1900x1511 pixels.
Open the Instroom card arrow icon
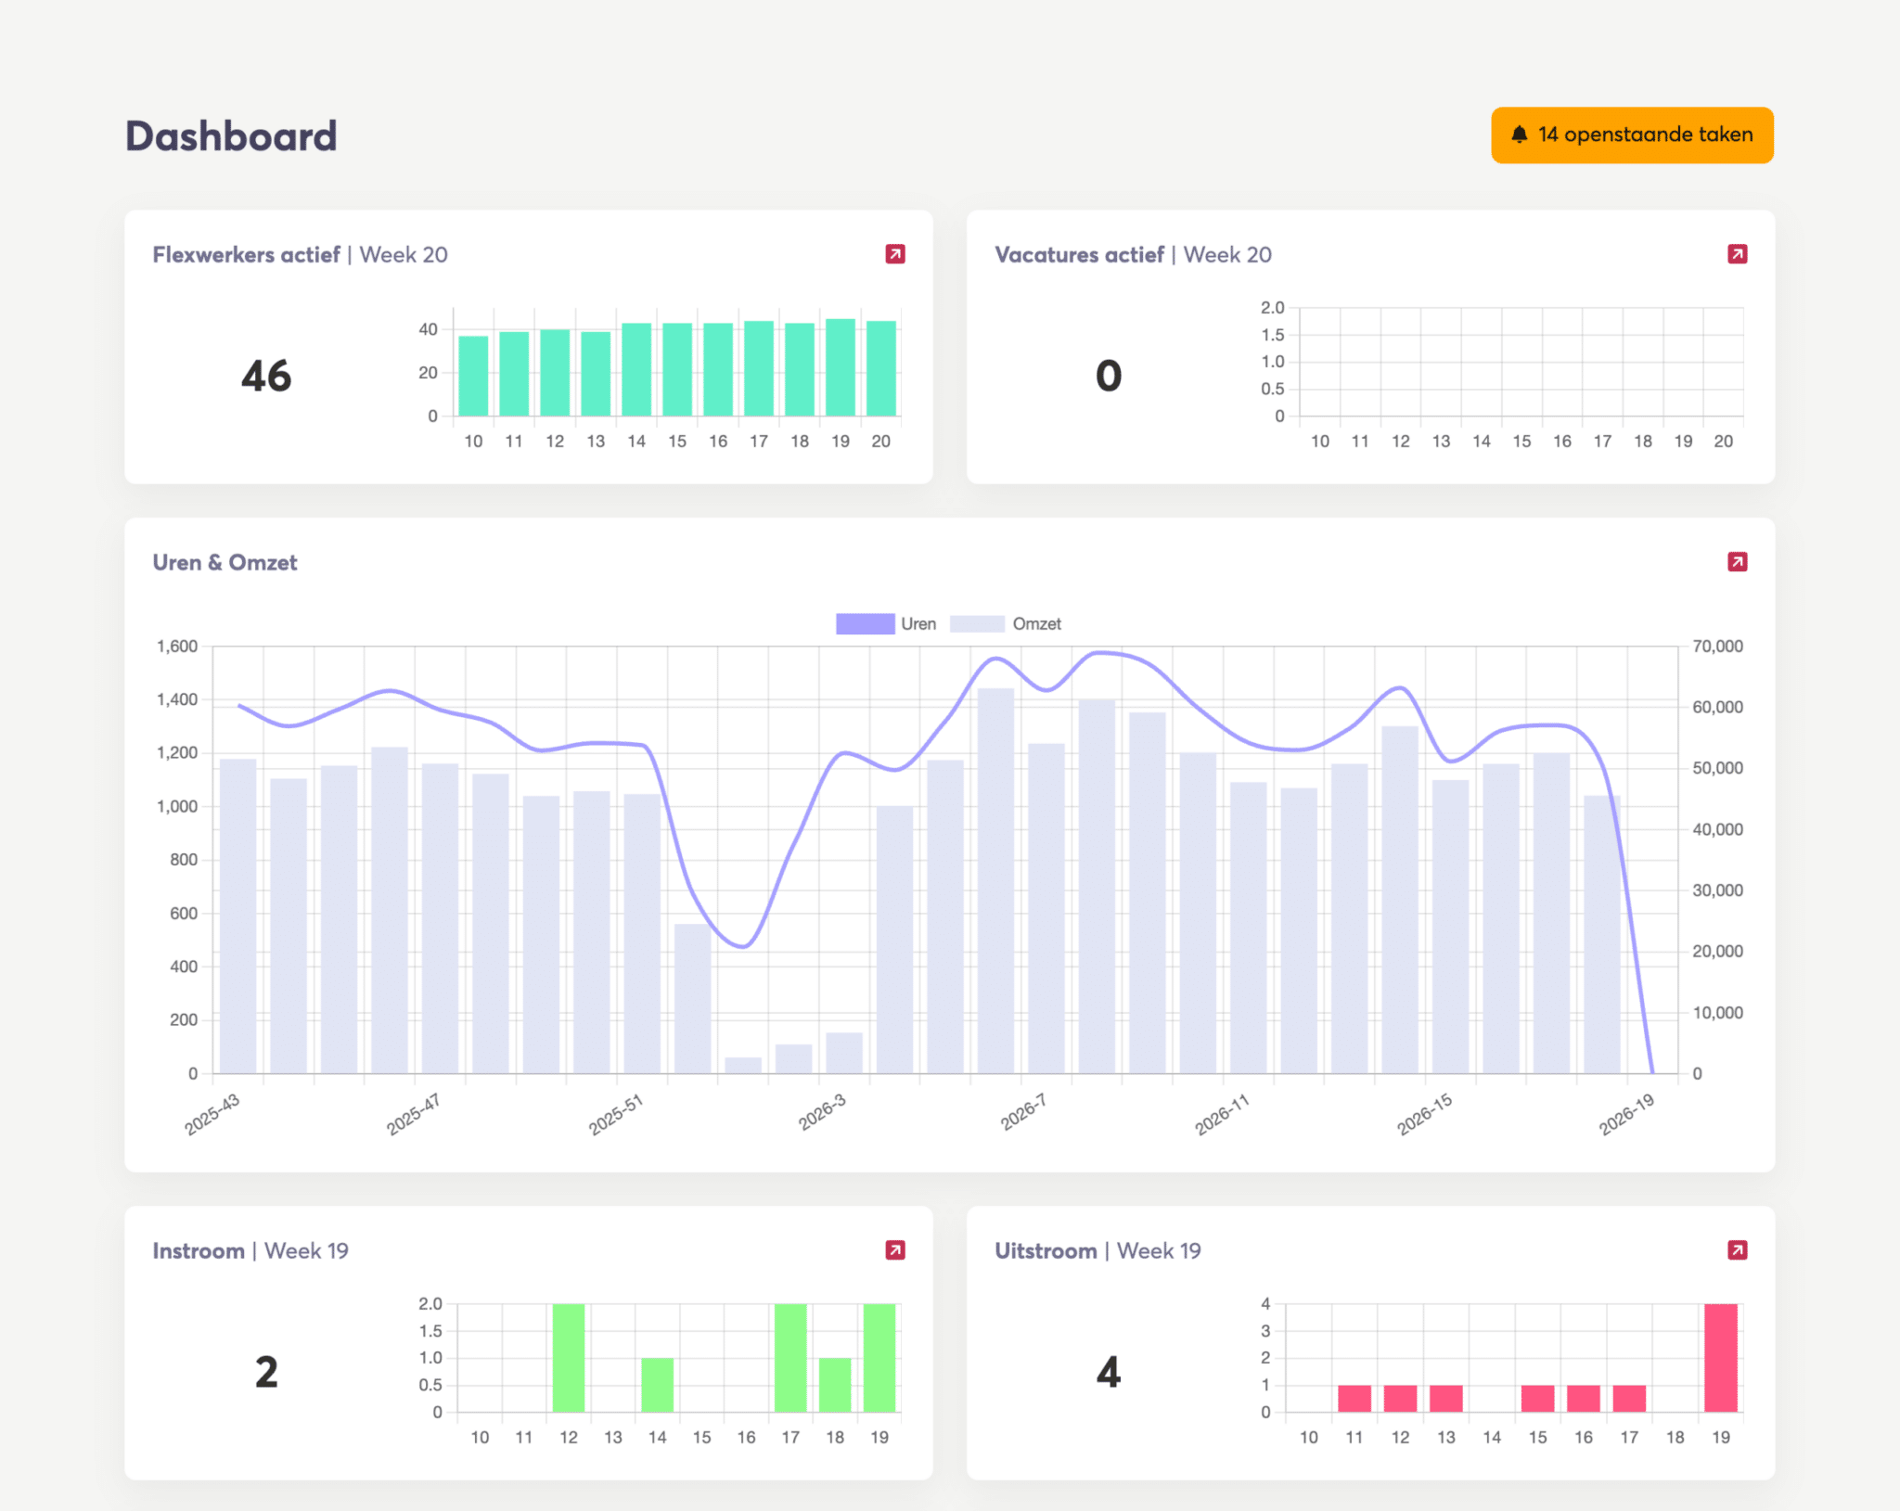point(894,1250)
